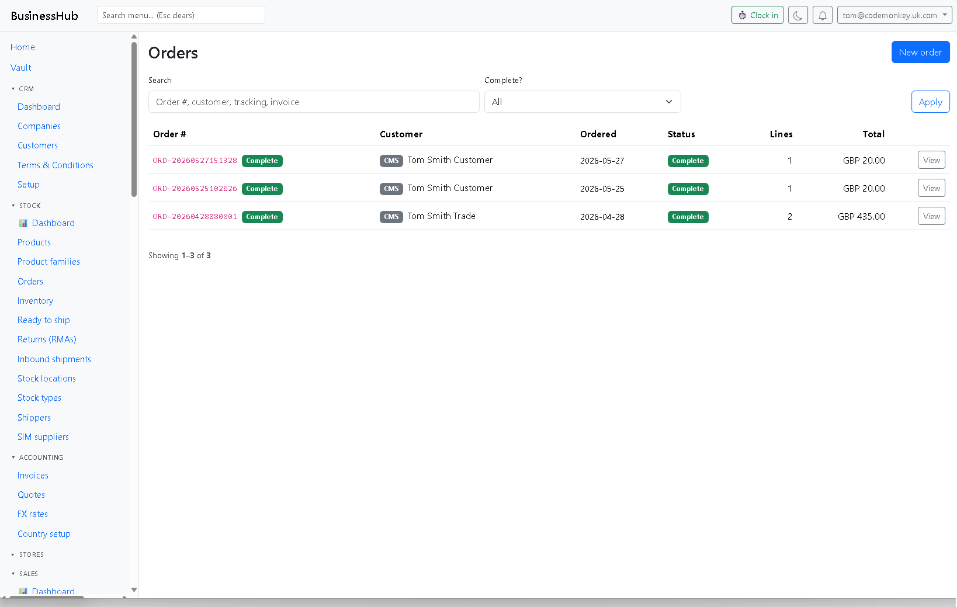Image resolution: width=957 pixels, height=607 pixels.
Task: View order ORD-20260527151328
Action: (931, 160)
